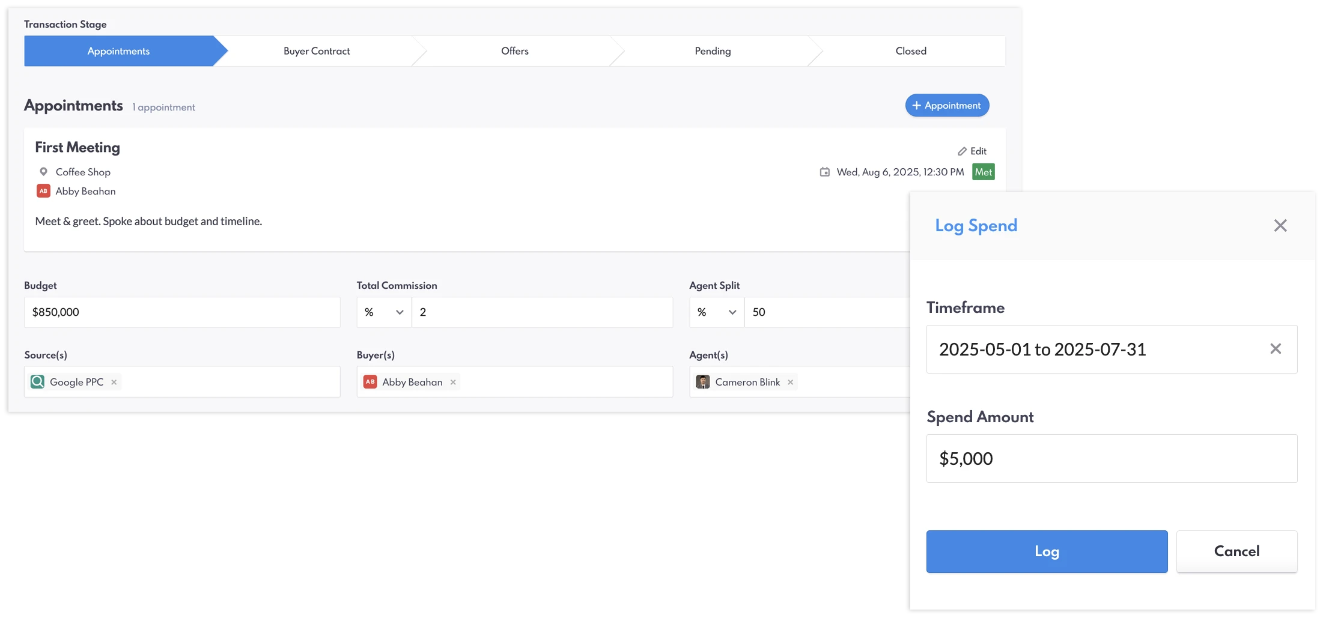Go to the Pending stage
Screen dimensions: 1323x618
coord(713,51)
